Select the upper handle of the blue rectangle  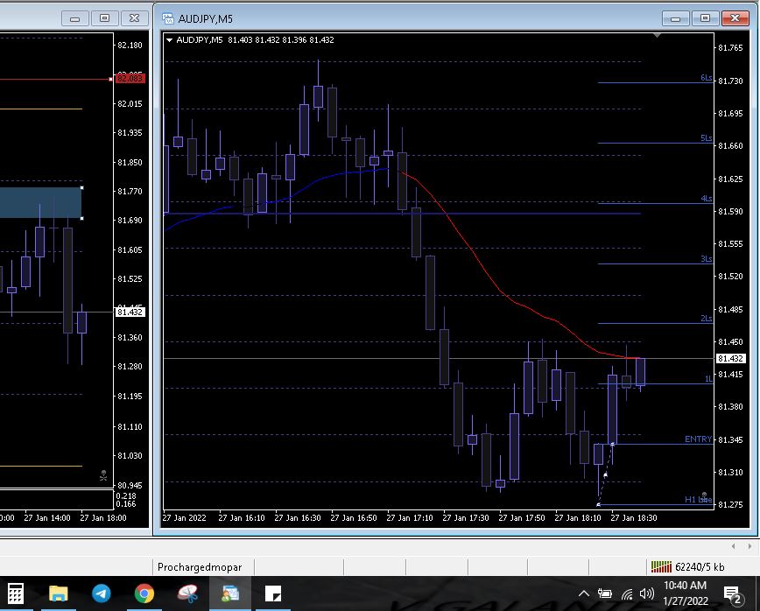pyautogui.click(x=82, y=187)
